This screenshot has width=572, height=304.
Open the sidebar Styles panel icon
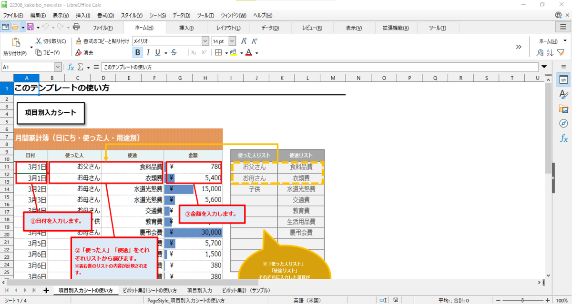(563, 94)
